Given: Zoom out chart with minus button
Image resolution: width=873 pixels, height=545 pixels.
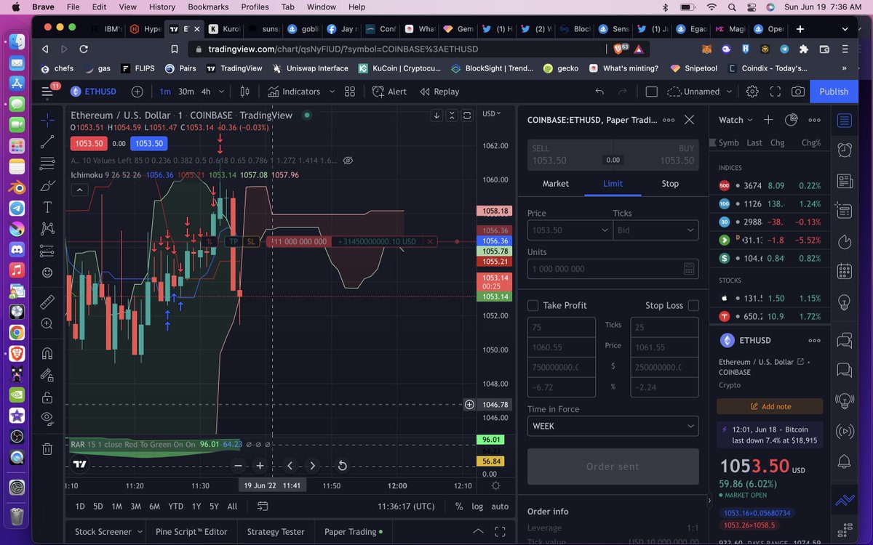Looking at the screenshot, I should tap(238, 466).
